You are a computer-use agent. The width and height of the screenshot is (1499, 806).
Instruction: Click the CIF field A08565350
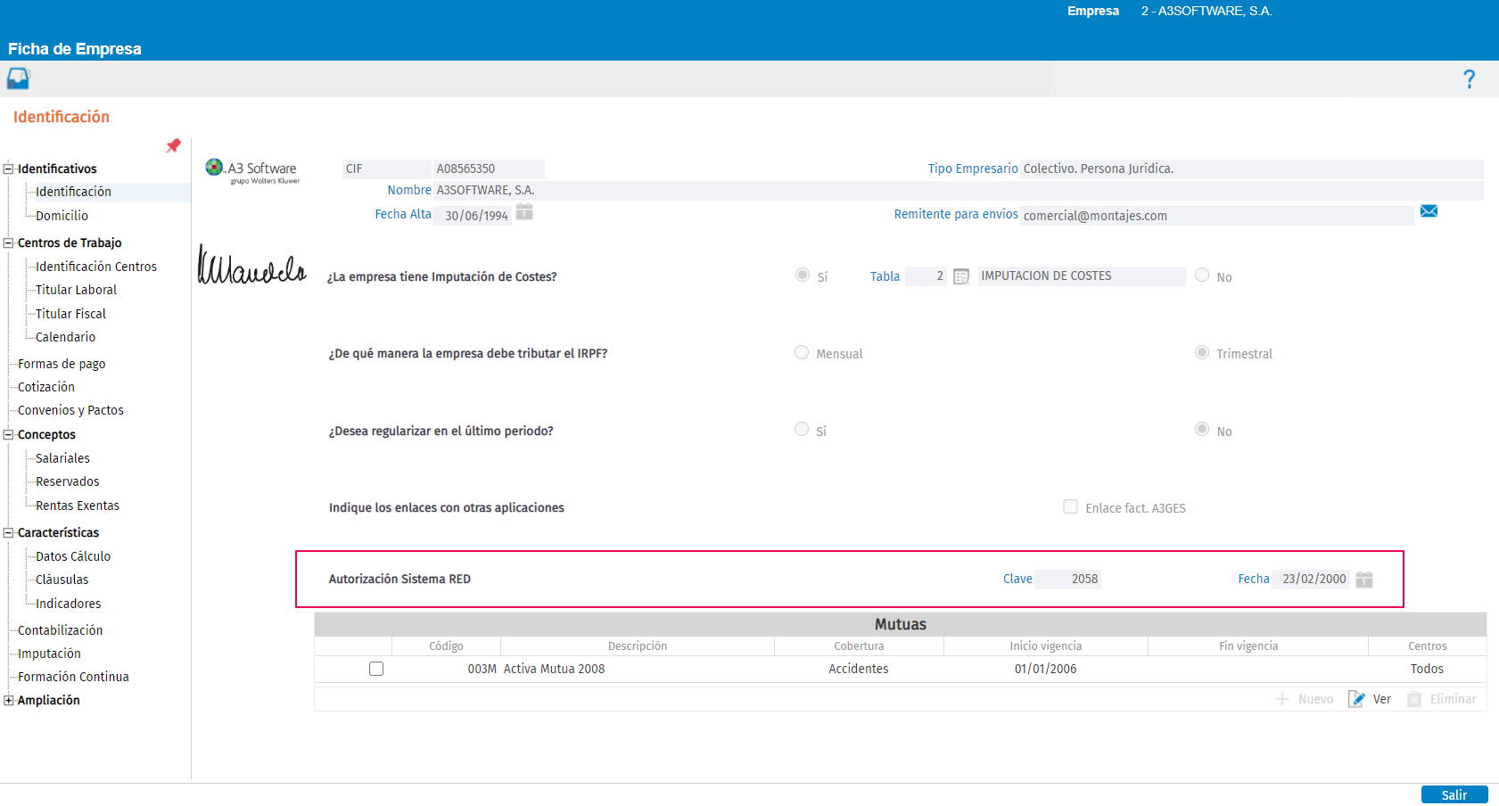pyautogui.click(x=489, y=169)
